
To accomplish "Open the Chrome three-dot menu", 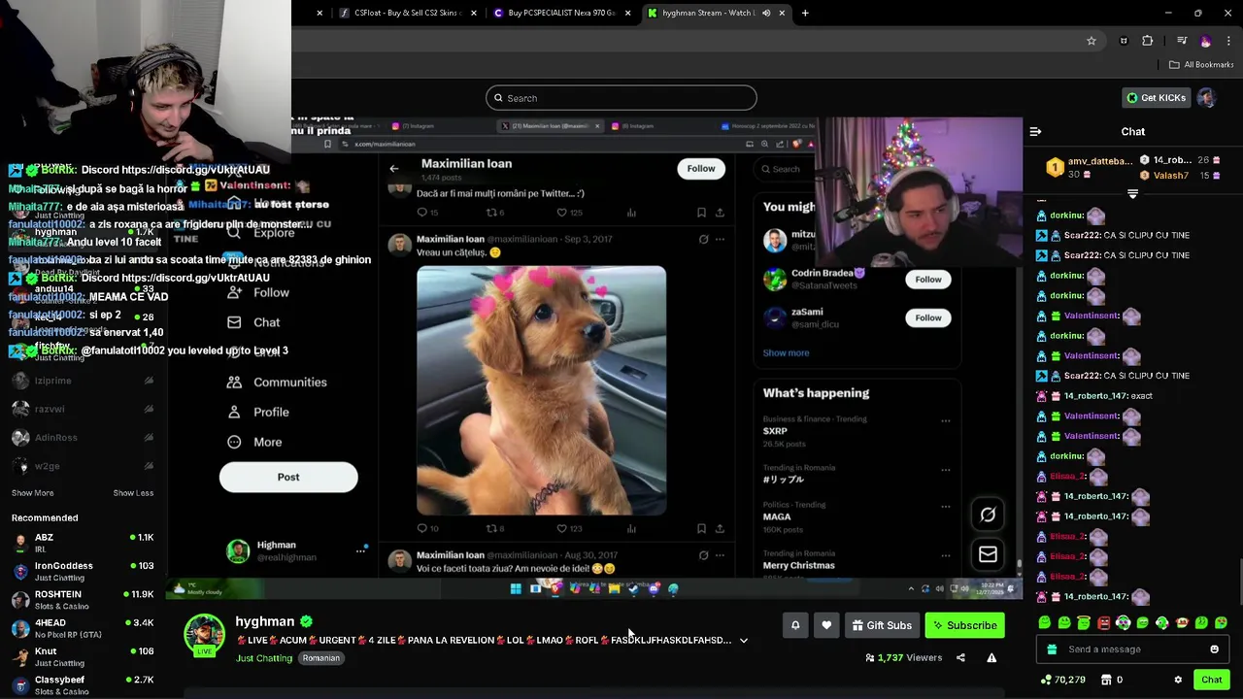I will coord(1229,41).
